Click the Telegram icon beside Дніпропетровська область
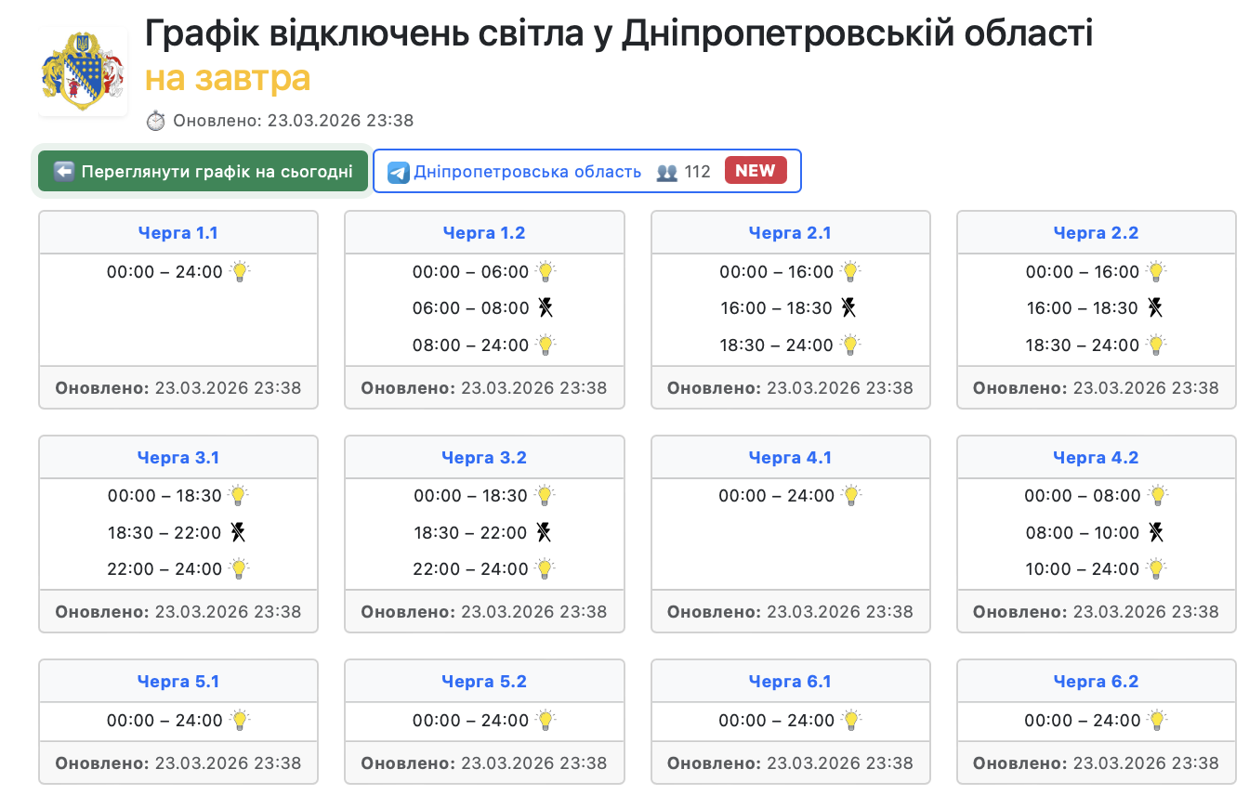The height and width of the screenshot is (795, 1249). click(399, 173)
